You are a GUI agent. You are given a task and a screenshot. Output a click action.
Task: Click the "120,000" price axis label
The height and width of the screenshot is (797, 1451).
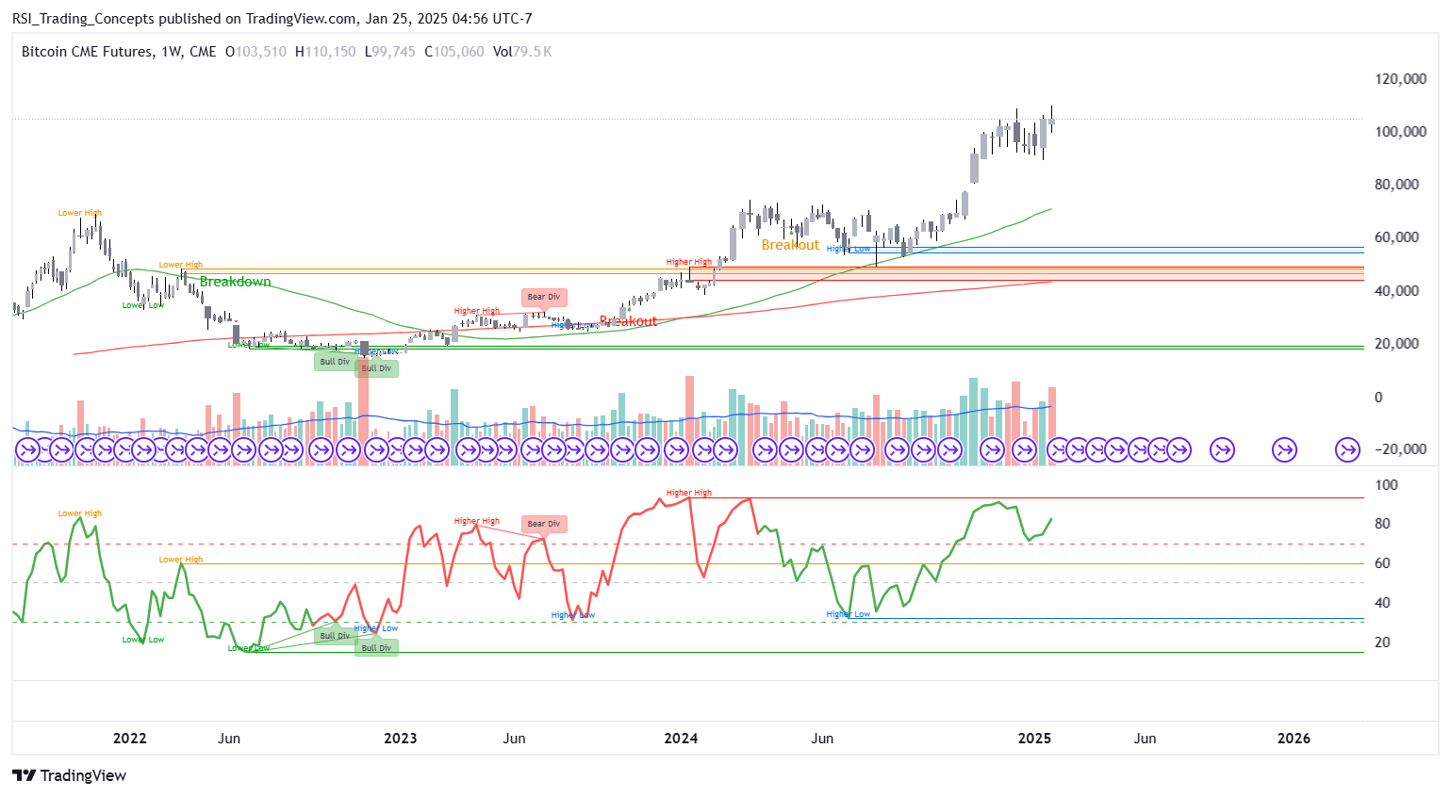1400,79
